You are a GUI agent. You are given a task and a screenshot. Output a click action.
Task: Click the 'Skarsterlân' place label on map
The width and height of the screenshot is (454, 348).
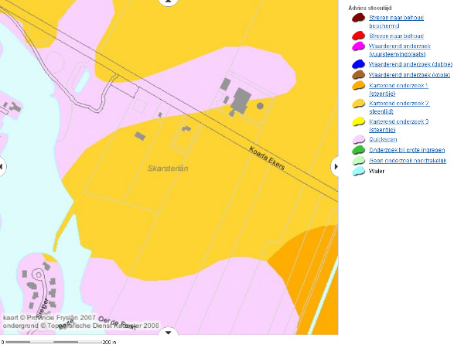168,169
